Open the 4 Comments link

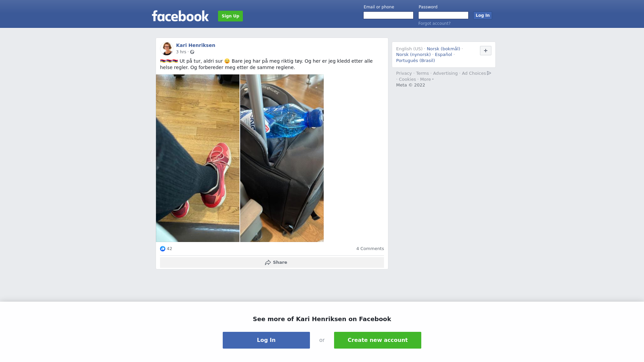point(370,249)
